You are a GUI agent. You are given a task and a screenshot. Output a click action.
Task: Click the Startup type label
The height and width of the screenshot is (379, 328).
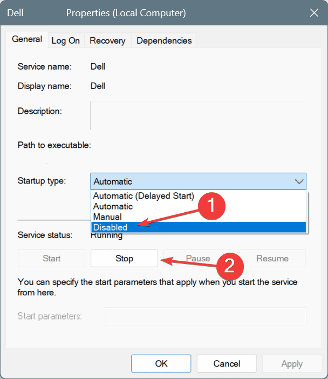pos(42,181)
